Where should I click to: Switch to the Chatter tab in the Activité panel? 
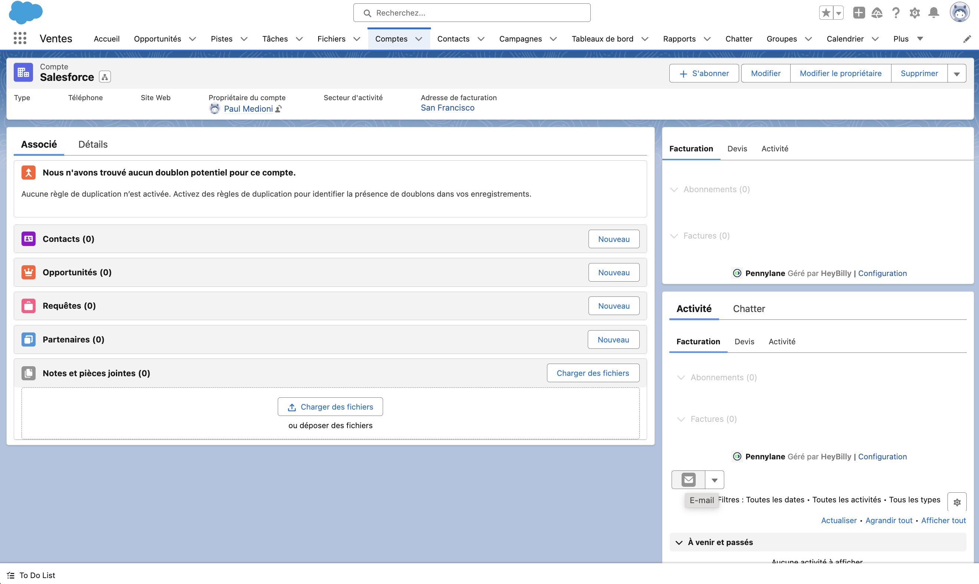(x=749, y=309)
